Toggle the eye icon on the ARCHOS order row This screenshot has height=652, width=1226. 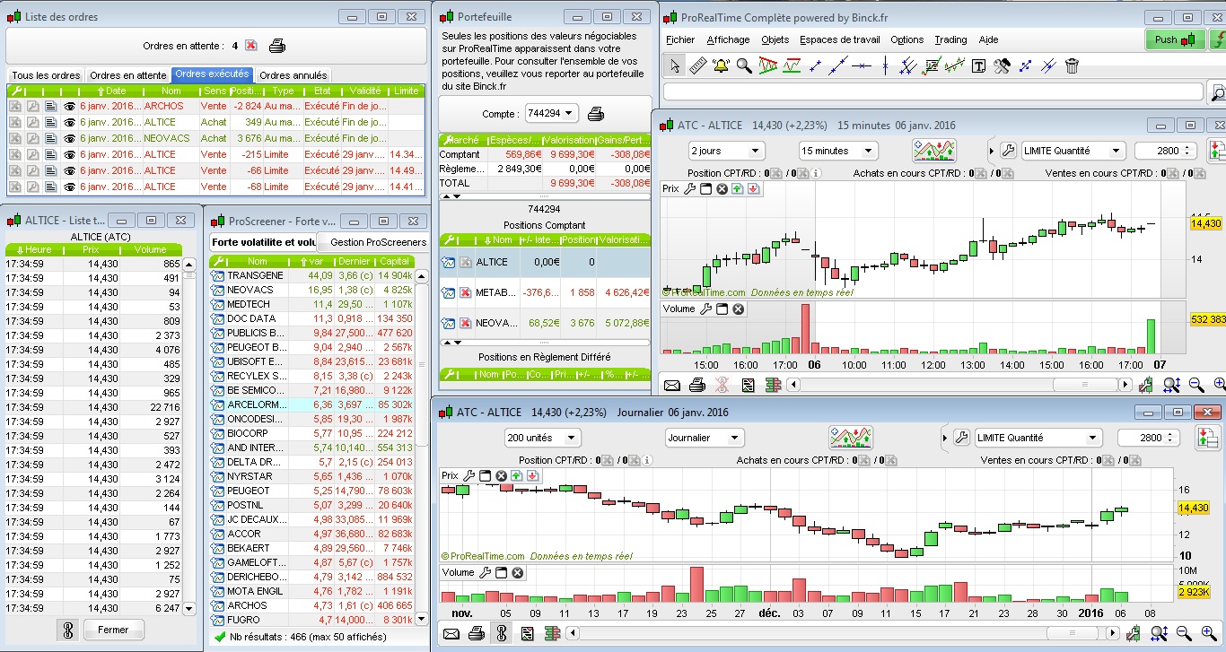pyautogui.click(x=69, y=106)
